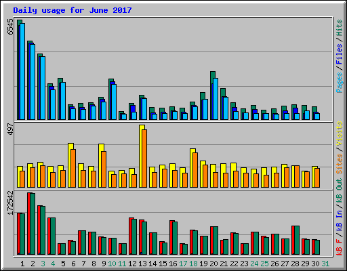Click the green kB Out bar for day 12
The image size is (347, 271).
point(134,237)
